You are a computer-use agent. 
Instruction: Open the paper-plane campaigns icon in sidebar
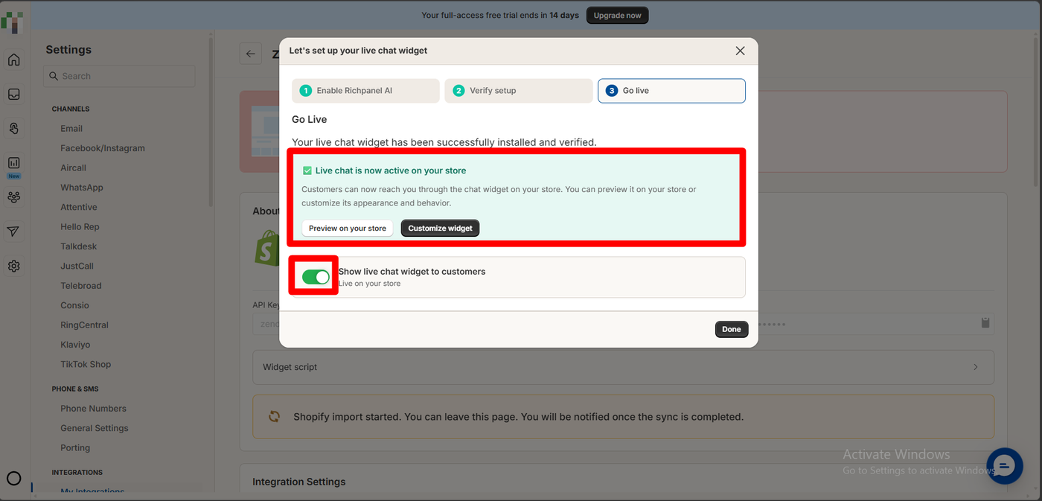[13, 232]
